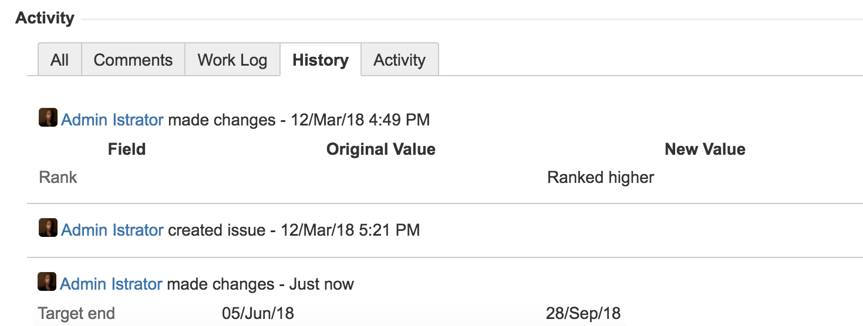Click avatar beside the Just now change entry

pyautogui.click(x=47, y=282)
